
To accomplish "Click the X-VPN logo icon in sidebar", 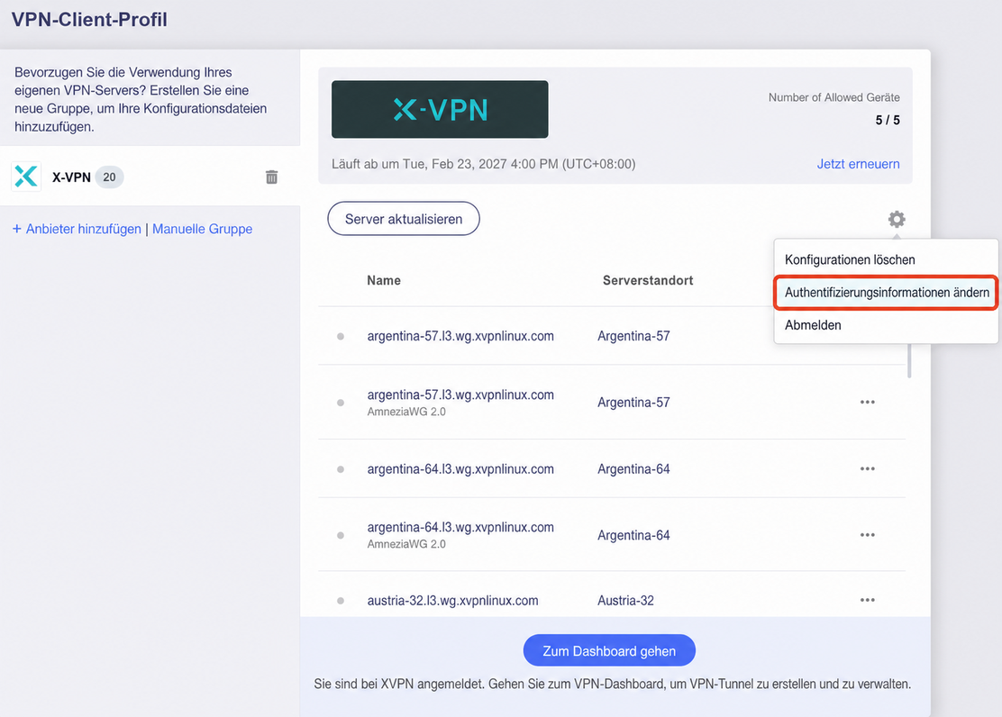I will 26,177.
